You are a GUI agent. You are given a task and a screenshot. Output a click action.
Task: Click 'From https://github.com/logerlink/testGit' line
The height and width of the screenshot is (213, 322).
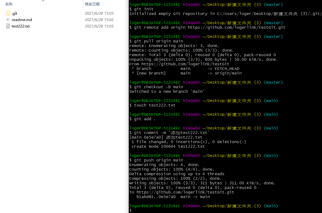pos(179,64)
